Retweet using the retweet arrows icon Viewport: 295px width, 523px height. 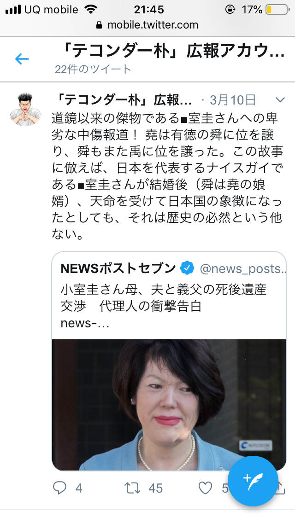click(x=132, y=488)
